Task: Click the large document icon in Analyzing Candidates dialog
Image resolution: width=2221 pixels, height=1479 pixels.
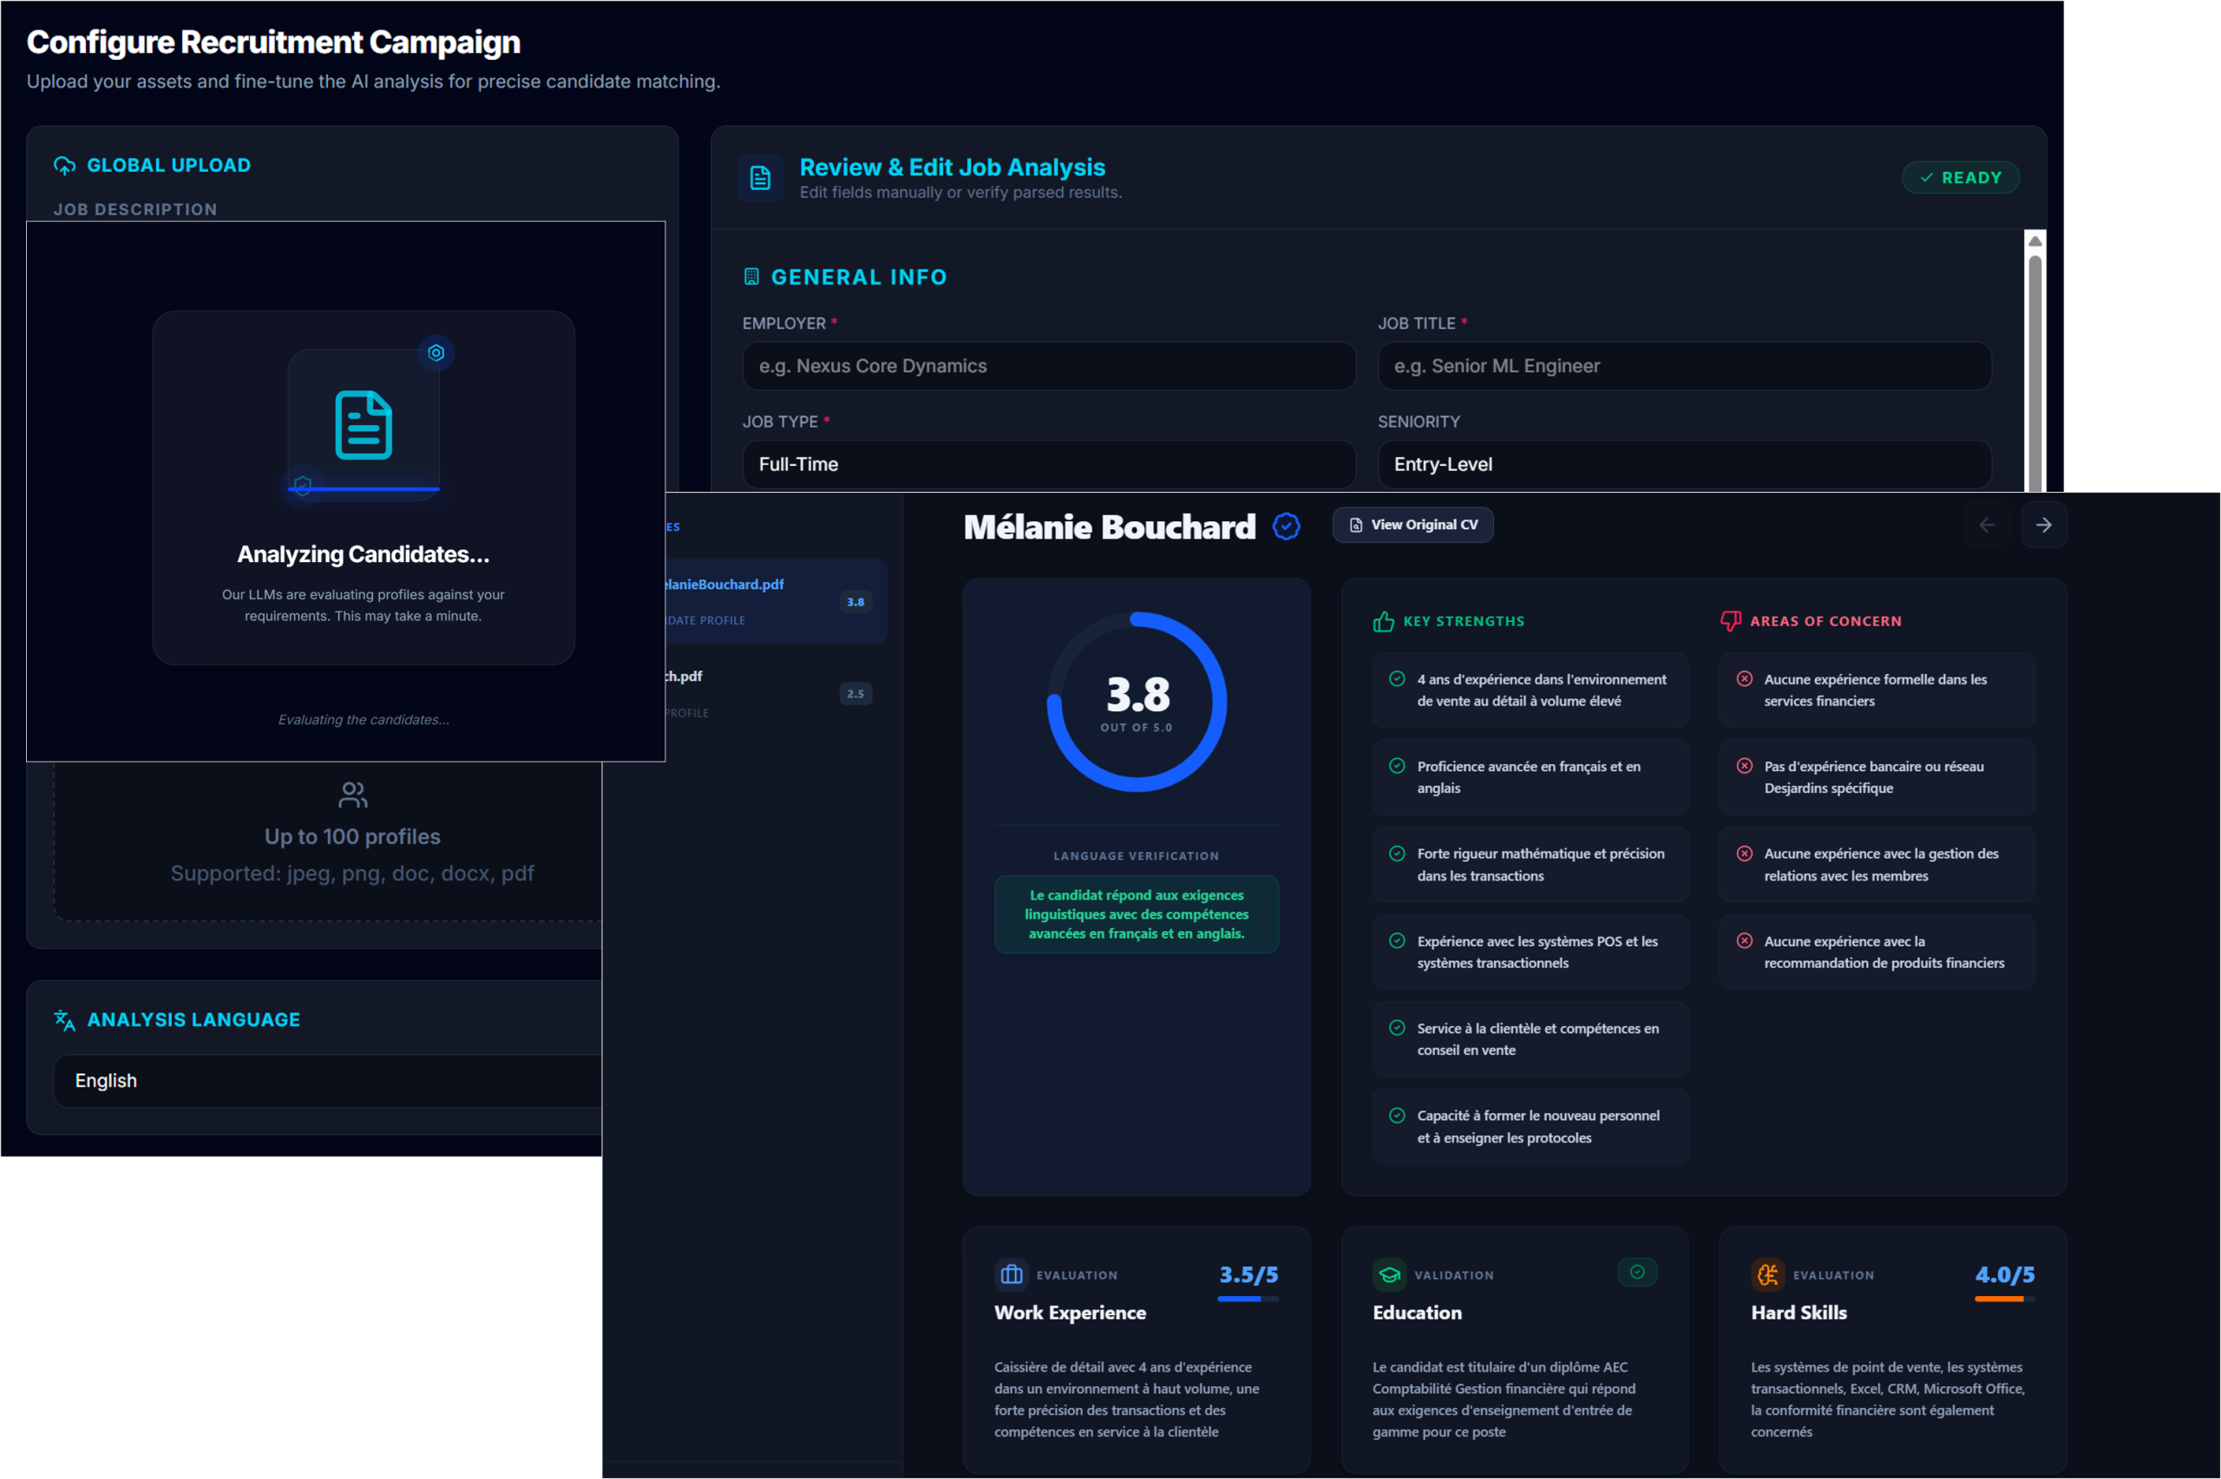Action: click(364, 425)
